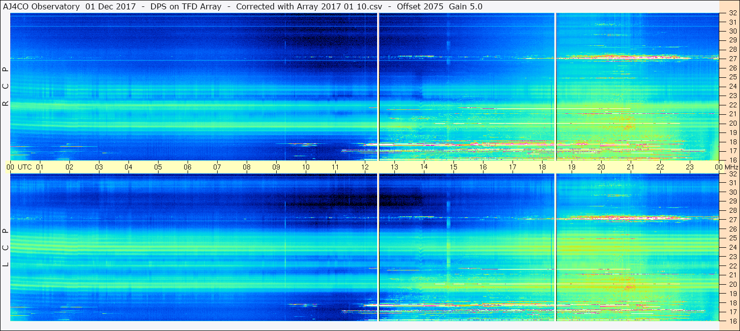
Task: Click the 17 MHz label on RCP axis
Action: tap(732, 151)
